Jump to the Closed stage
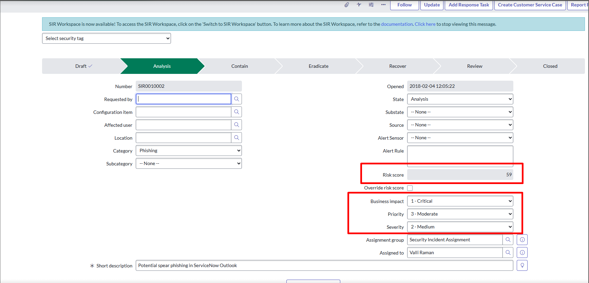Image resolution: width=589 pixels, height=283 pixels. 550,66
